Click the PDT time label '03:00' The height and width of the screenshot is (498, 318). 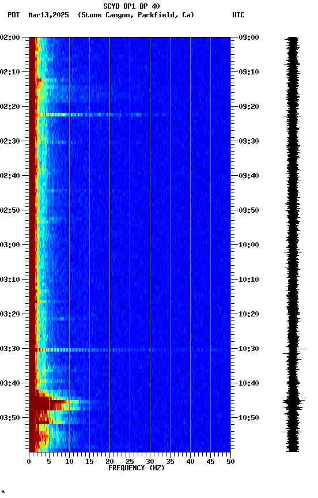point(10,245)
